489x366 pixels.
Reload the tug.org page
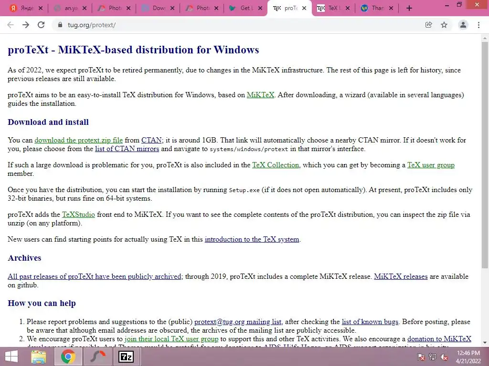point(41,25)
